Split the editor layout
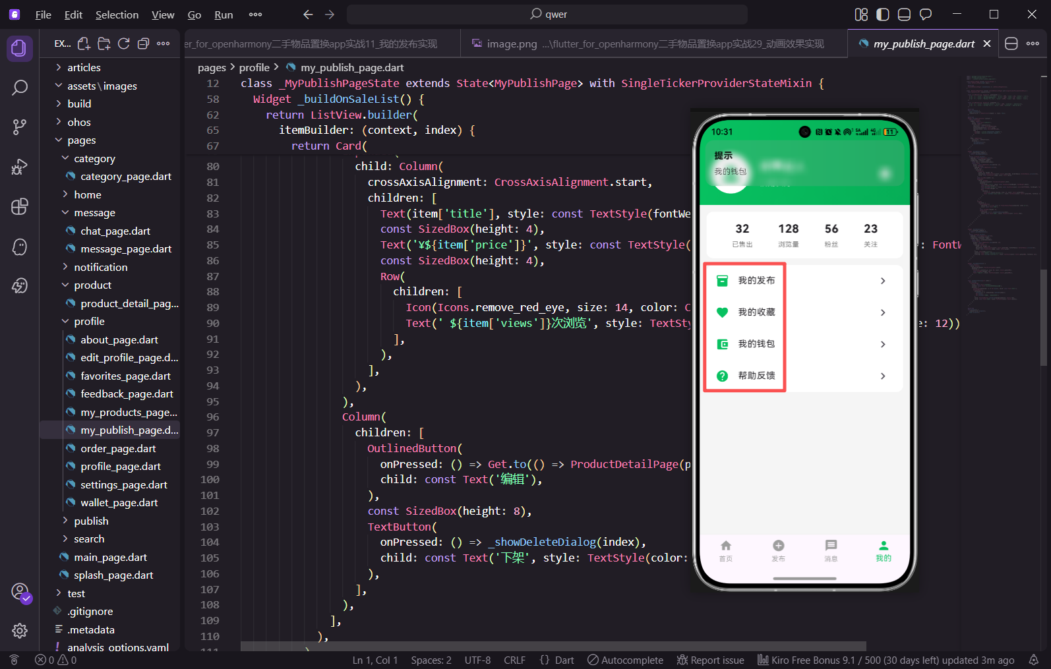The width and height of the screenshot is (1051, 669). [1011, 44]
